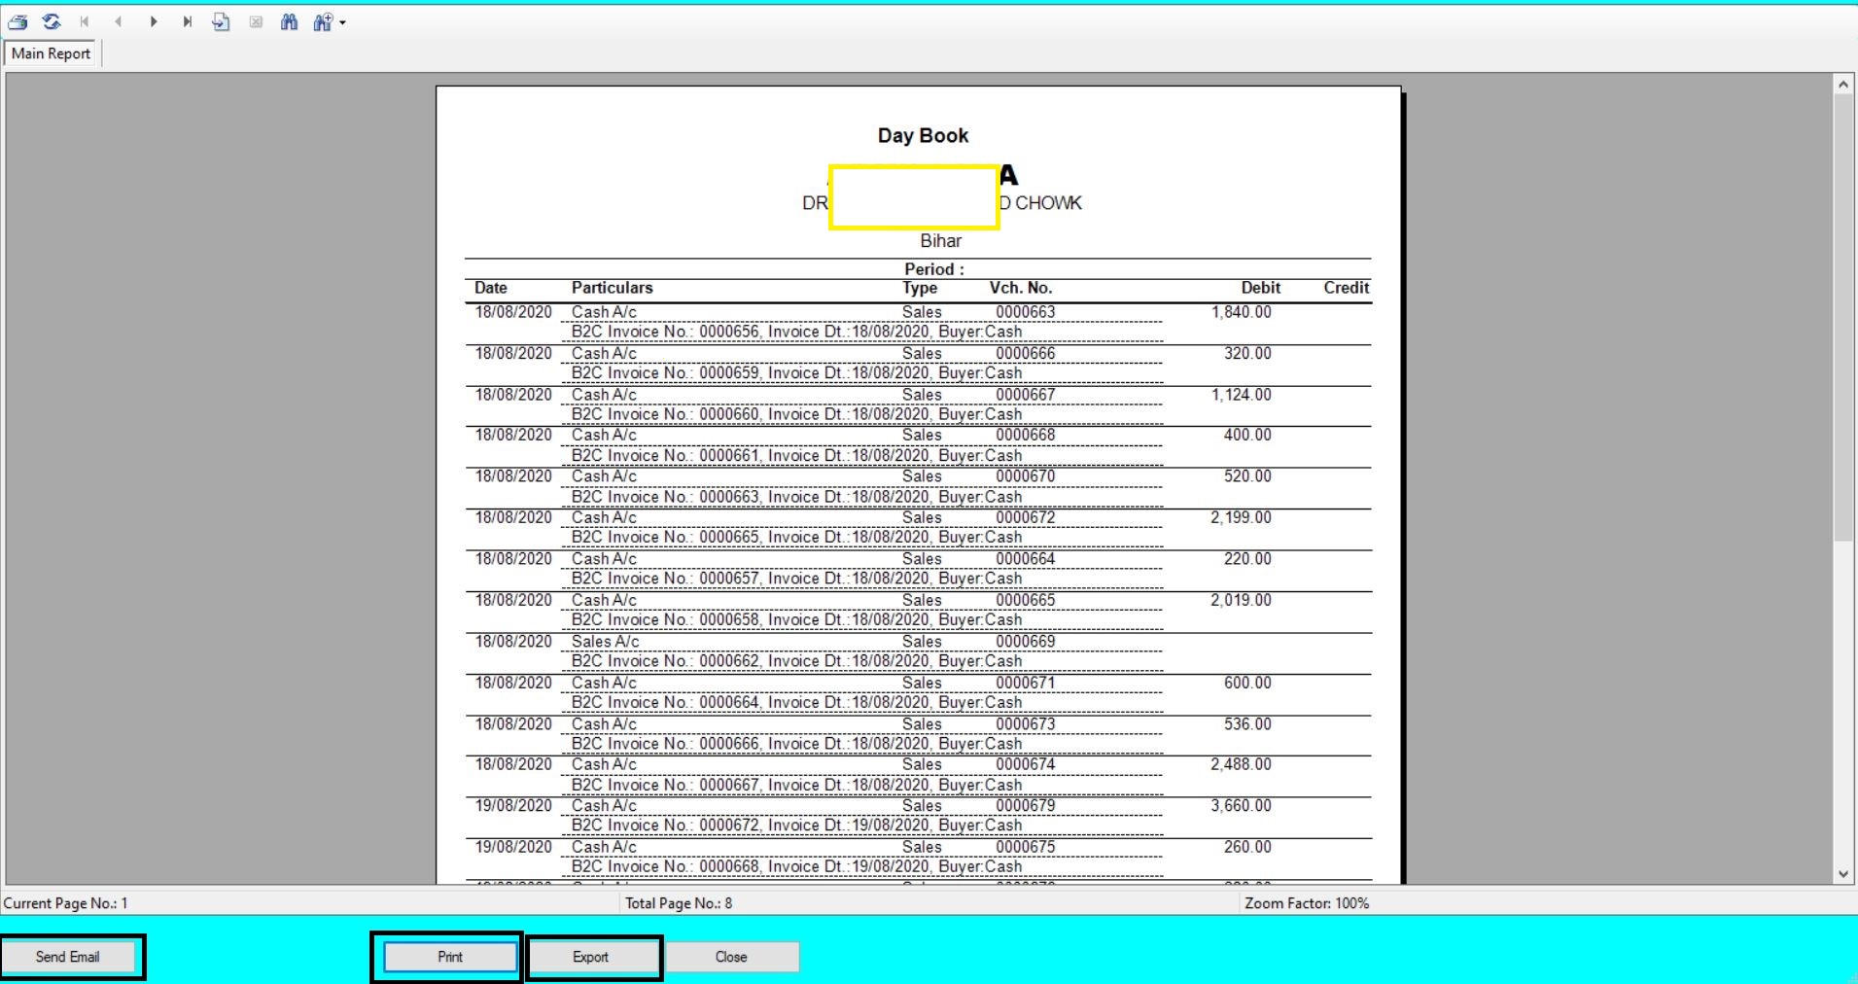Switch to the Main Report tab

point(50,53)
